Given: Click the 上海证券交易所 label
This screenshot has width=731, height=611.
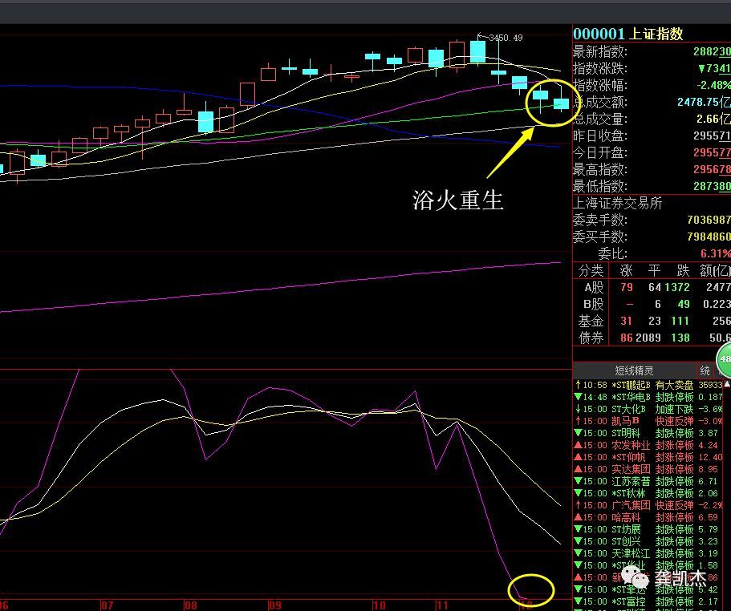Looking at the screenshot, I should 617,203.
